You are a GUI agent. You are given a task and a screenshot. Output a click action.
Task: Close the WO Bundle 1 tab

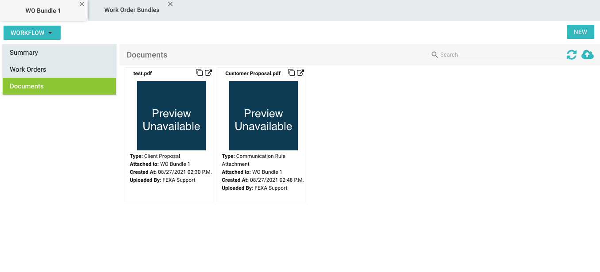point(82,4)
